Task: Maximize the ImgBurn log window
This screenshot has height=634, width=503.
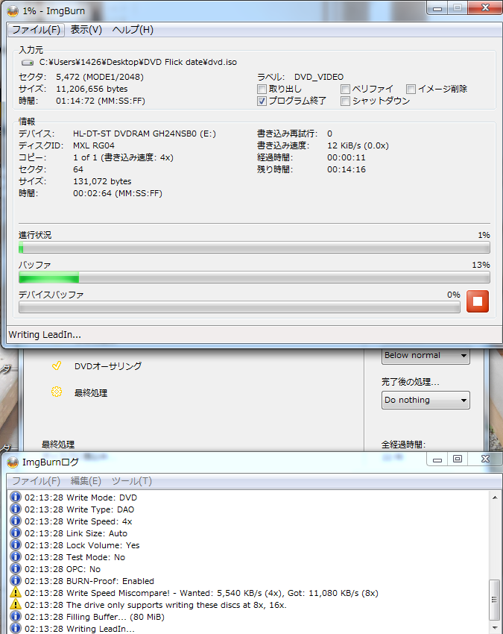Action: [x=458, y=459]
